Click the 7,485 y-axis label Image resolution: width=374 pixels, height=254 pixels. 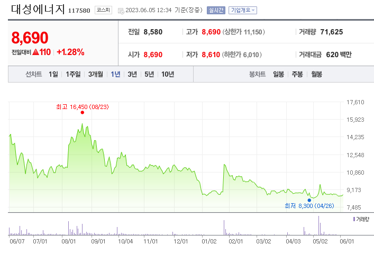354,208
